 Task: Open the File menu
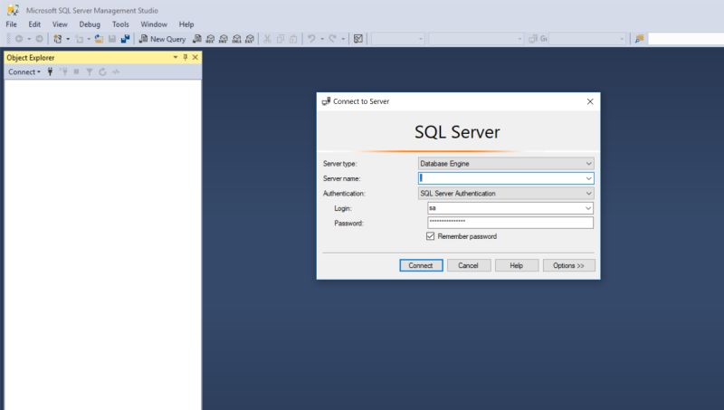[12, 24]
